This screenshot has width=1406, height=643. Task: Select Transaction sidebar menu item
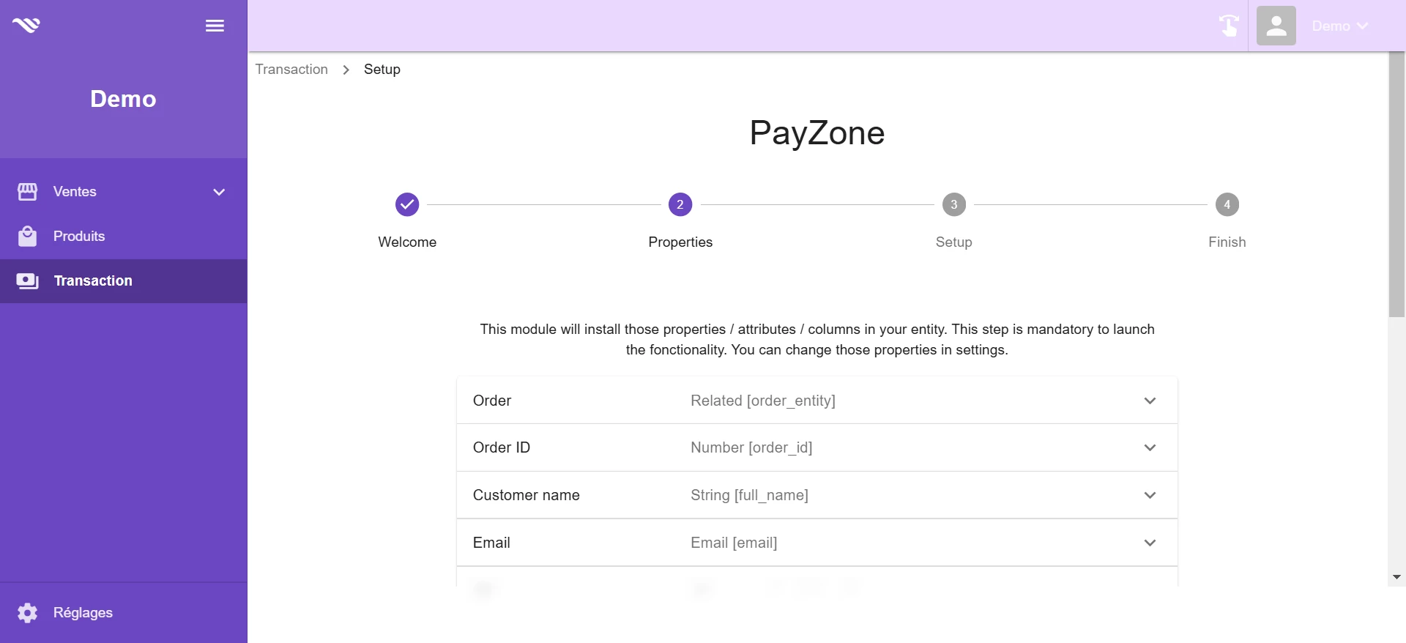pyautogui.click(x=123, y=281)
